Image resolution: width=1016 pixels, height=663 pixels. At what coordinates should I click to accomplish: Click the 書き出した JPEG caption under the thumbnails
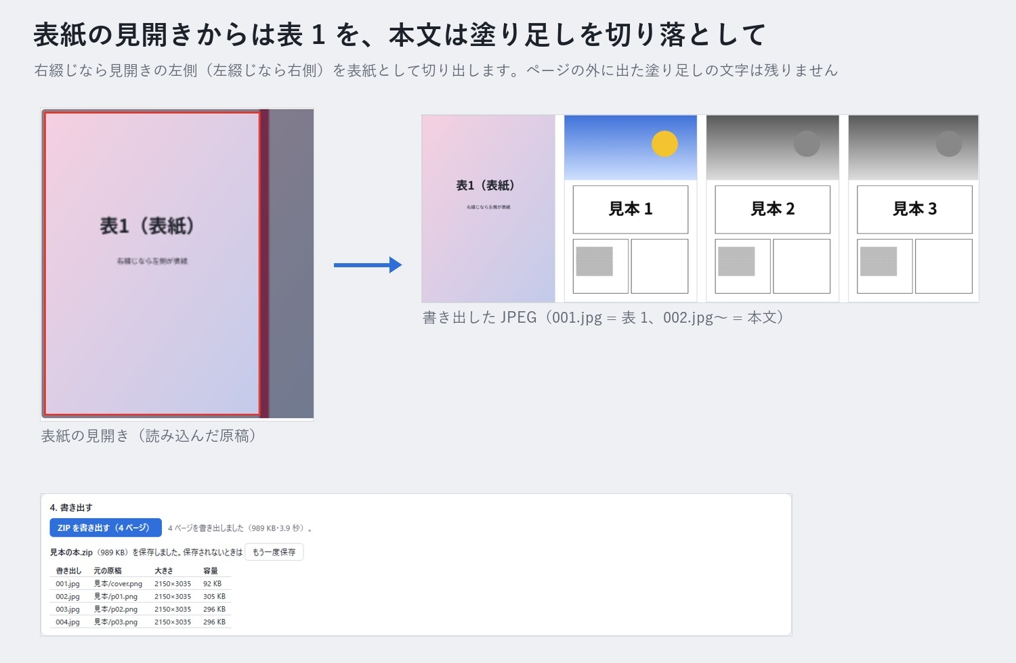click(x=603, y=317)
